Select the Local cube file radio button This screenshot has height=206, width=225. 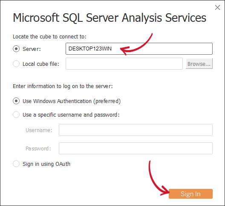16,64
